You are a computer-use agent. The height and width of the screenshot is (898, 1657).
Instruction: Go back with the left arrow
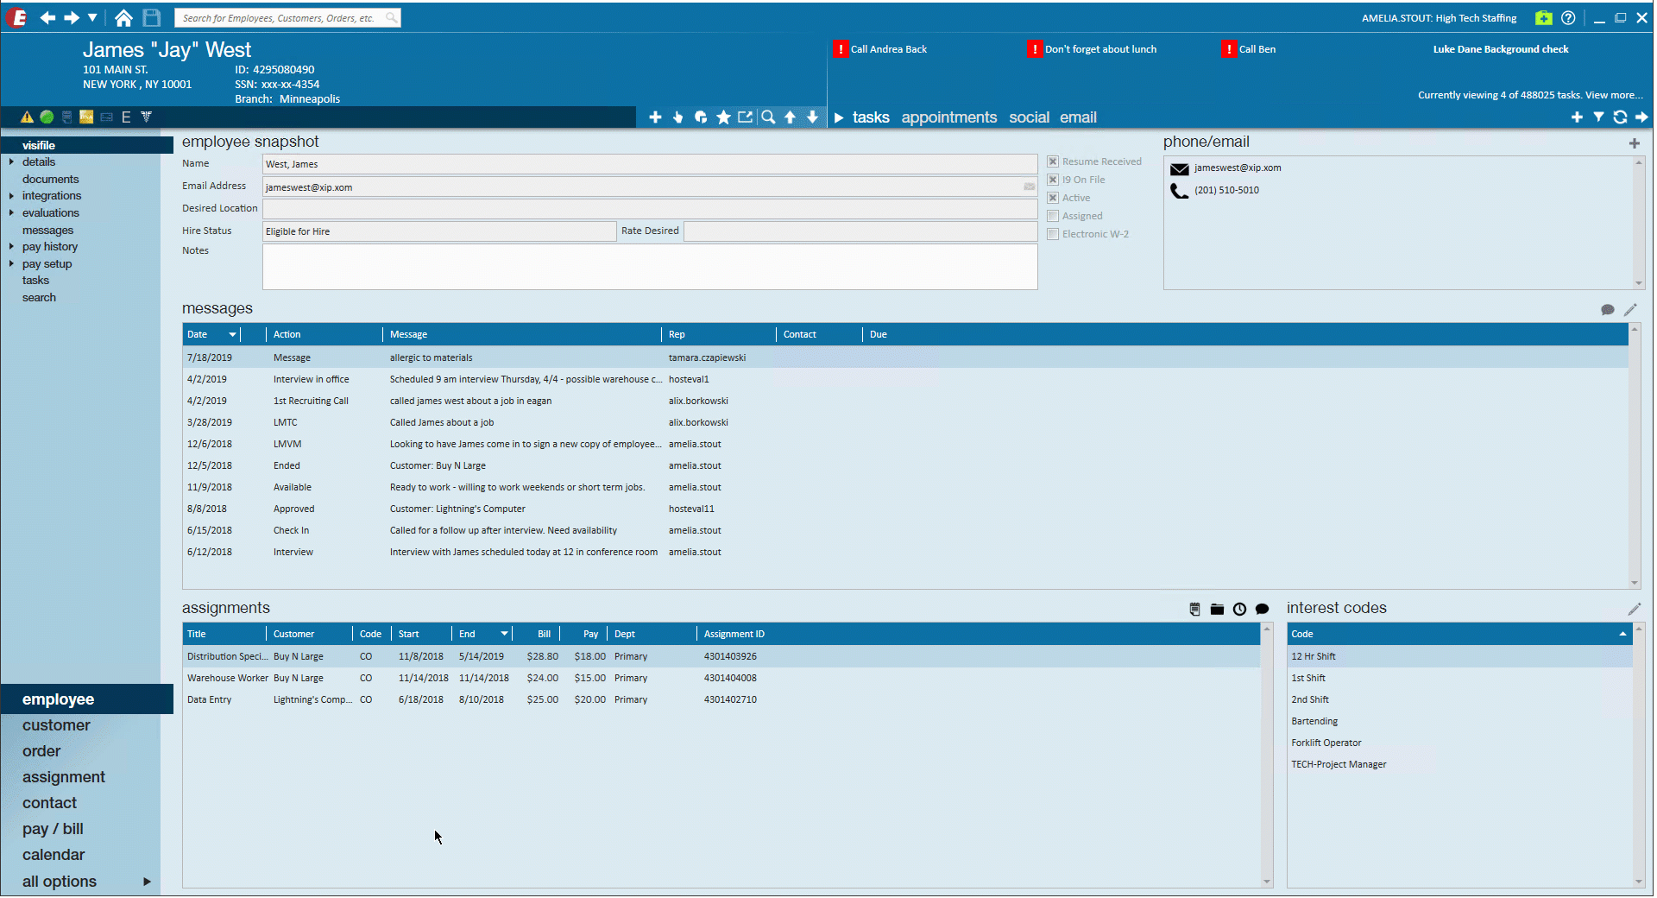pos(47,17)
